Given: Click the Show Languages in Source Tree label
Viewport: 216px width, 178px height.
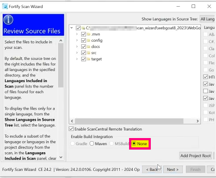Looking at the screenshot, I should pyautogui.click(x=169, y=19).
